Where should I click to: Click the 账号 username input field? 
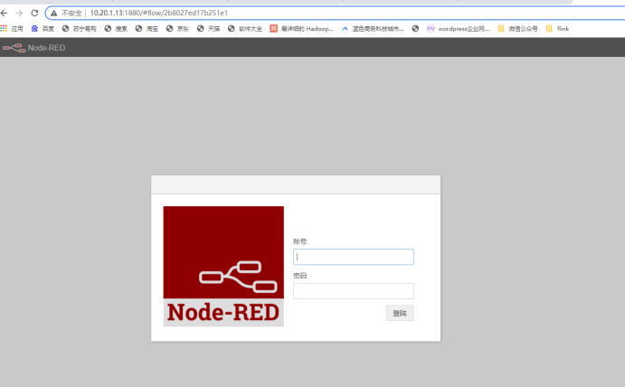tap(354, 257)
